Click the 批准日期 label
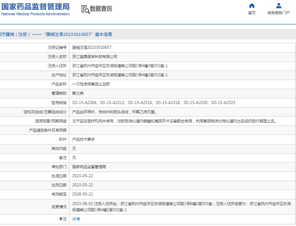This screenshot has height=226, width=296. pos(59,176)
